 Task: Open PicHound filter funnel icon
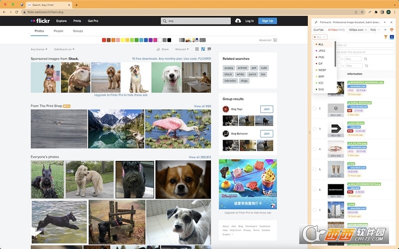pos(386,37)
